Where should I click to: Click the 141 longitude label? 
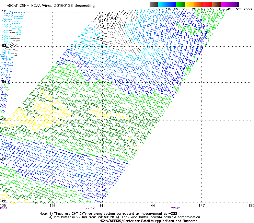[x=102, y=206]
